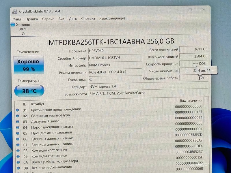Close the CrystalDiskInfo window
This screenshot has width=231, height=173.
[204, 10]
